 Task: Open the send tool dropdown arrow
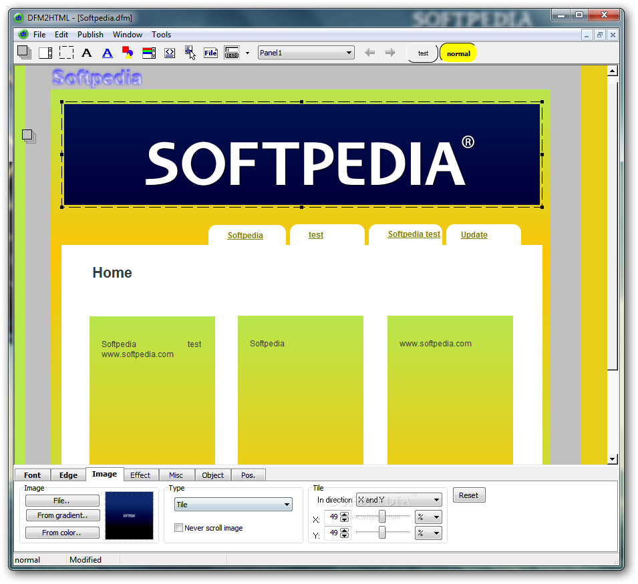pyautogui.click(x=247, y=53)
